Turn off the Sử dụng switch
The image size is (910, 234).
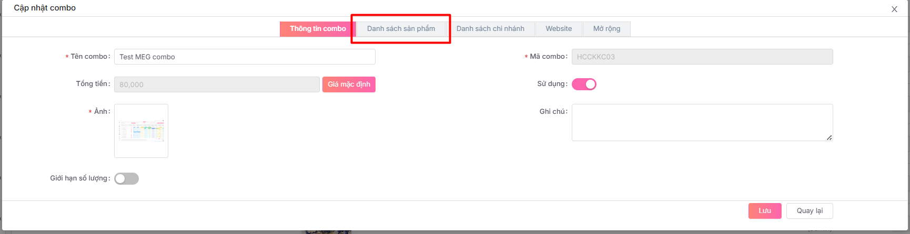pyautogui.click(x=584, y=84)
